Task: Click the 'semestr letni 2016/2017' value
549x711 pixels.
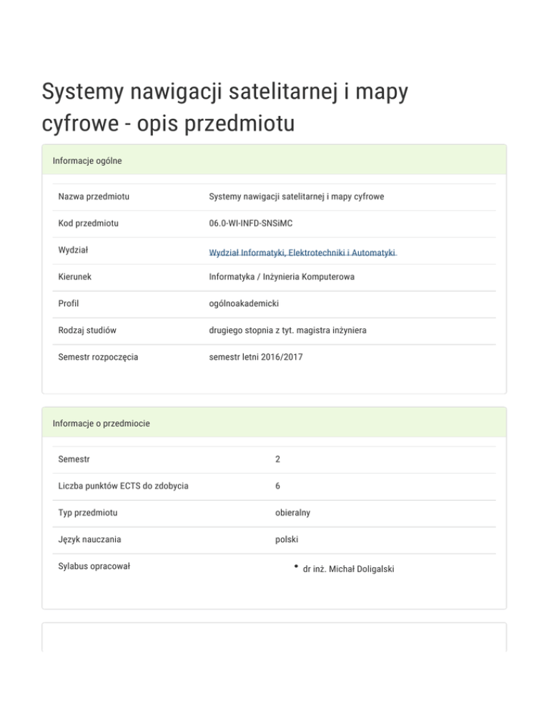Action: click(x=256, y=356)
